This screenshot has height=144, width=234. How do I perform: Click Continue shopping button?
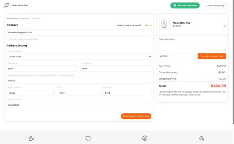[216, 5]
